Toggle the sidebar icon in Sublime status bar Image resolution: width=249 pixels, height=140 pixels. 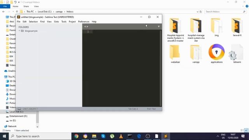click(19, 109)
